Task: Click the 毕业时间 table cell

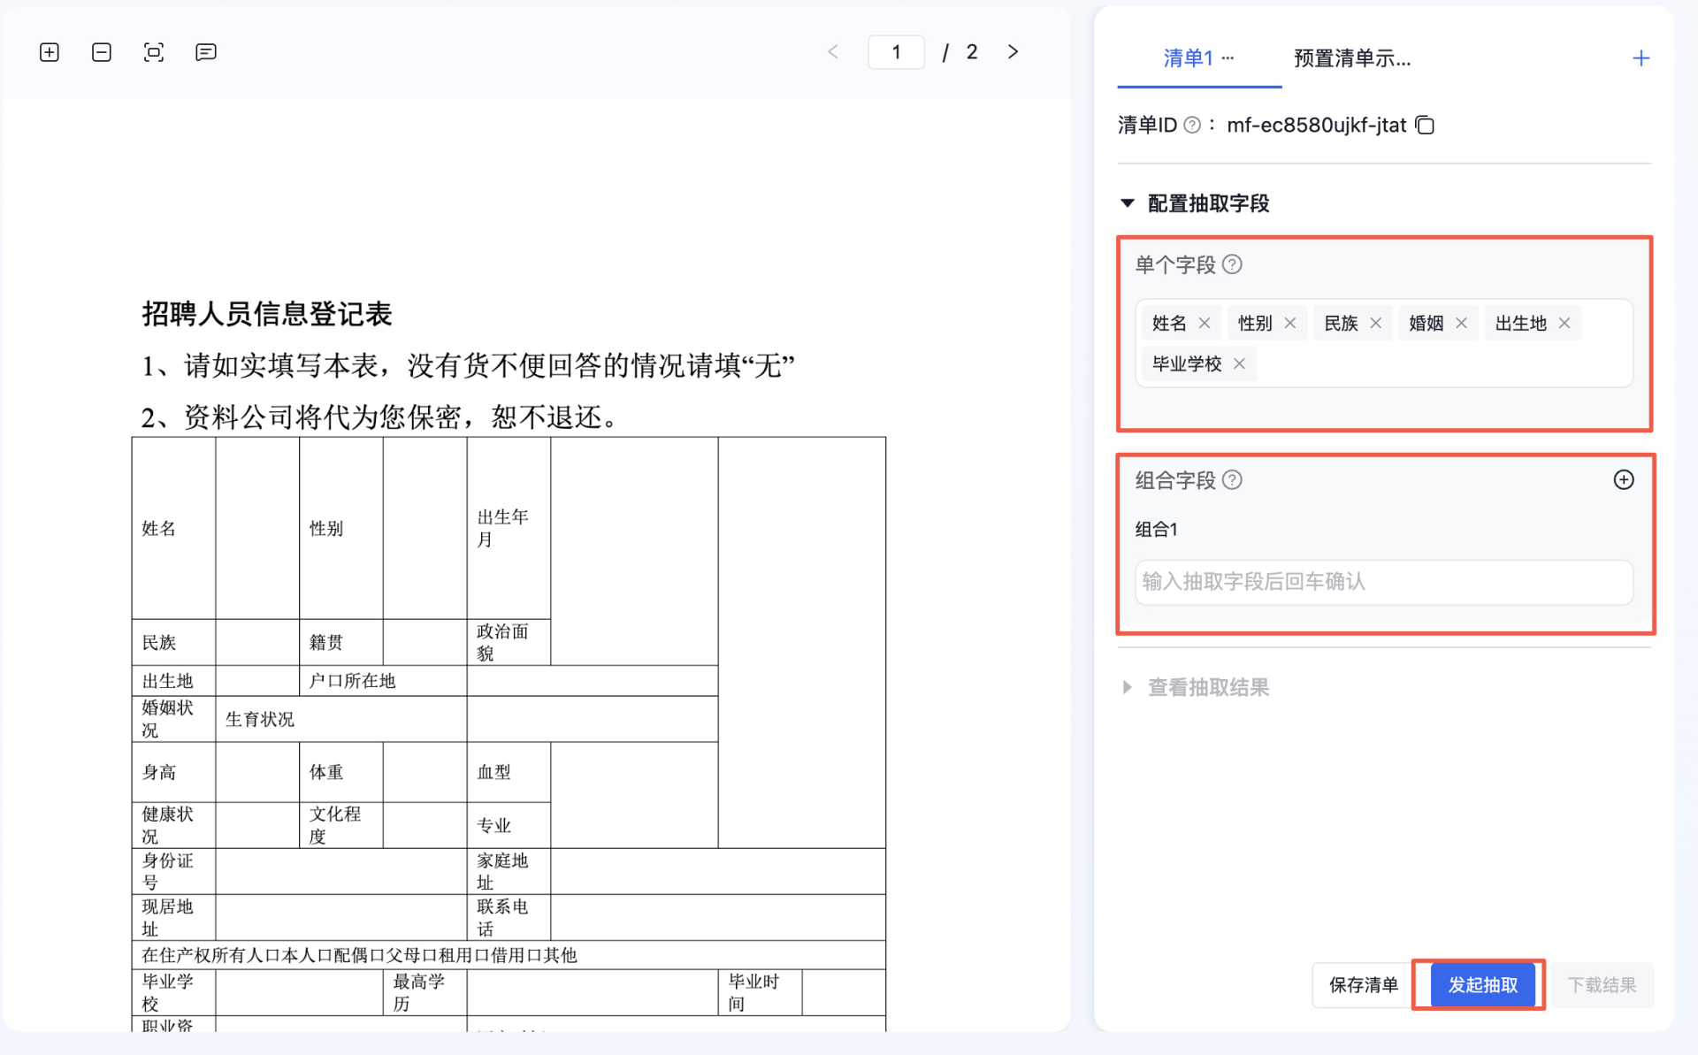Action: 760,992
